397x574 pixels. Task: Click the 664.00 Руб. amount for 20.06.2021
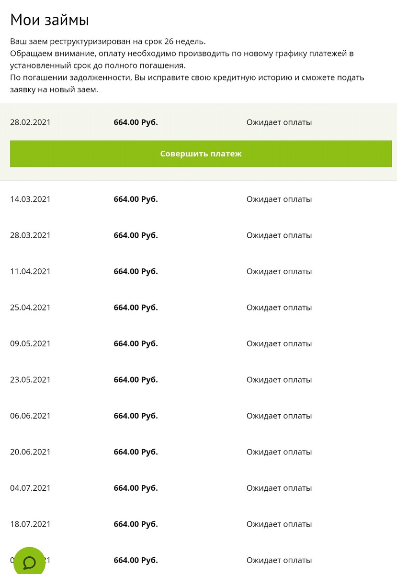pyautogui.click(x=136, y=452)
